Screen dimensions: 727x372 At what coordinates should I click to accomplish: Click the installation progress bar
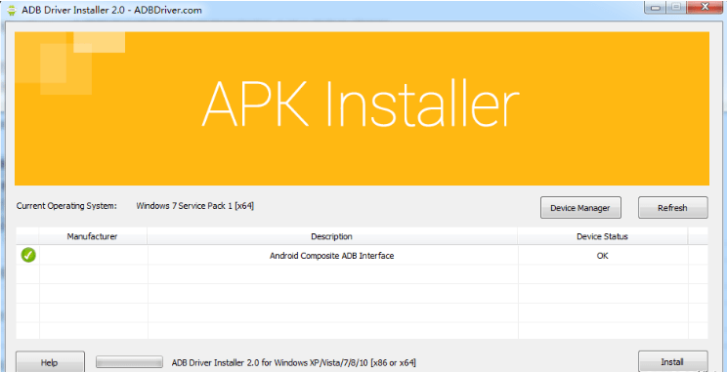129,362
